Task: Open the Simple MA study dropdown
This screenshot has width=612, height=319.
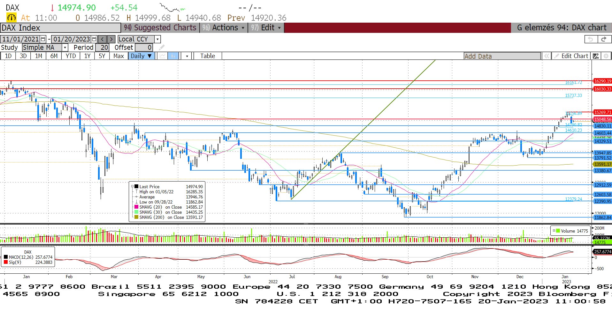Action: pos(65,48)
